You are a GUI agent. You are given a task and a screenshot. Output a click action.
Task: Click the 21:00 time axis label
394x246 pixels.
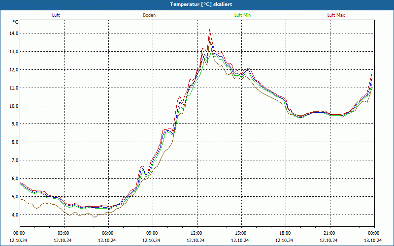pos(329,233)
